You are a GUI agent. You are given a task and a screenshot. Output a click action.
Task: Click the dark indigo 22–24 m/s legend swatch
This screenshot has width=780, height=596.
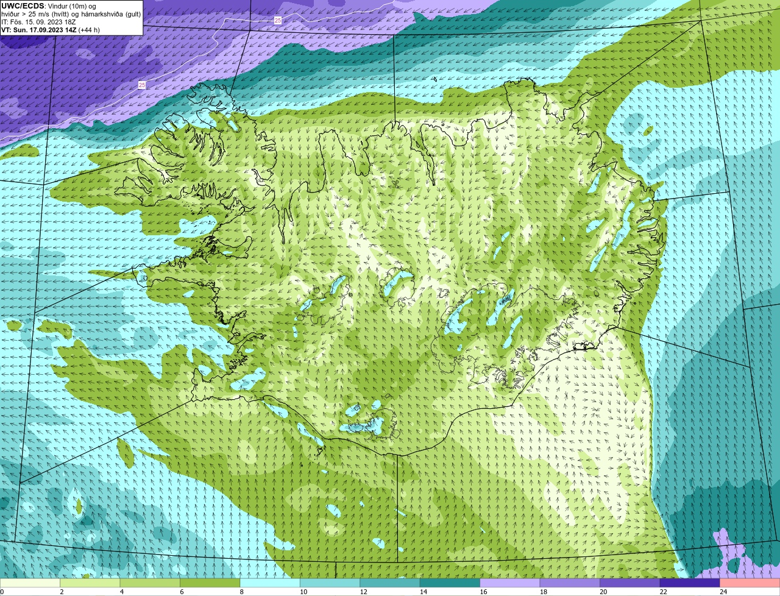tap(690, 583)
